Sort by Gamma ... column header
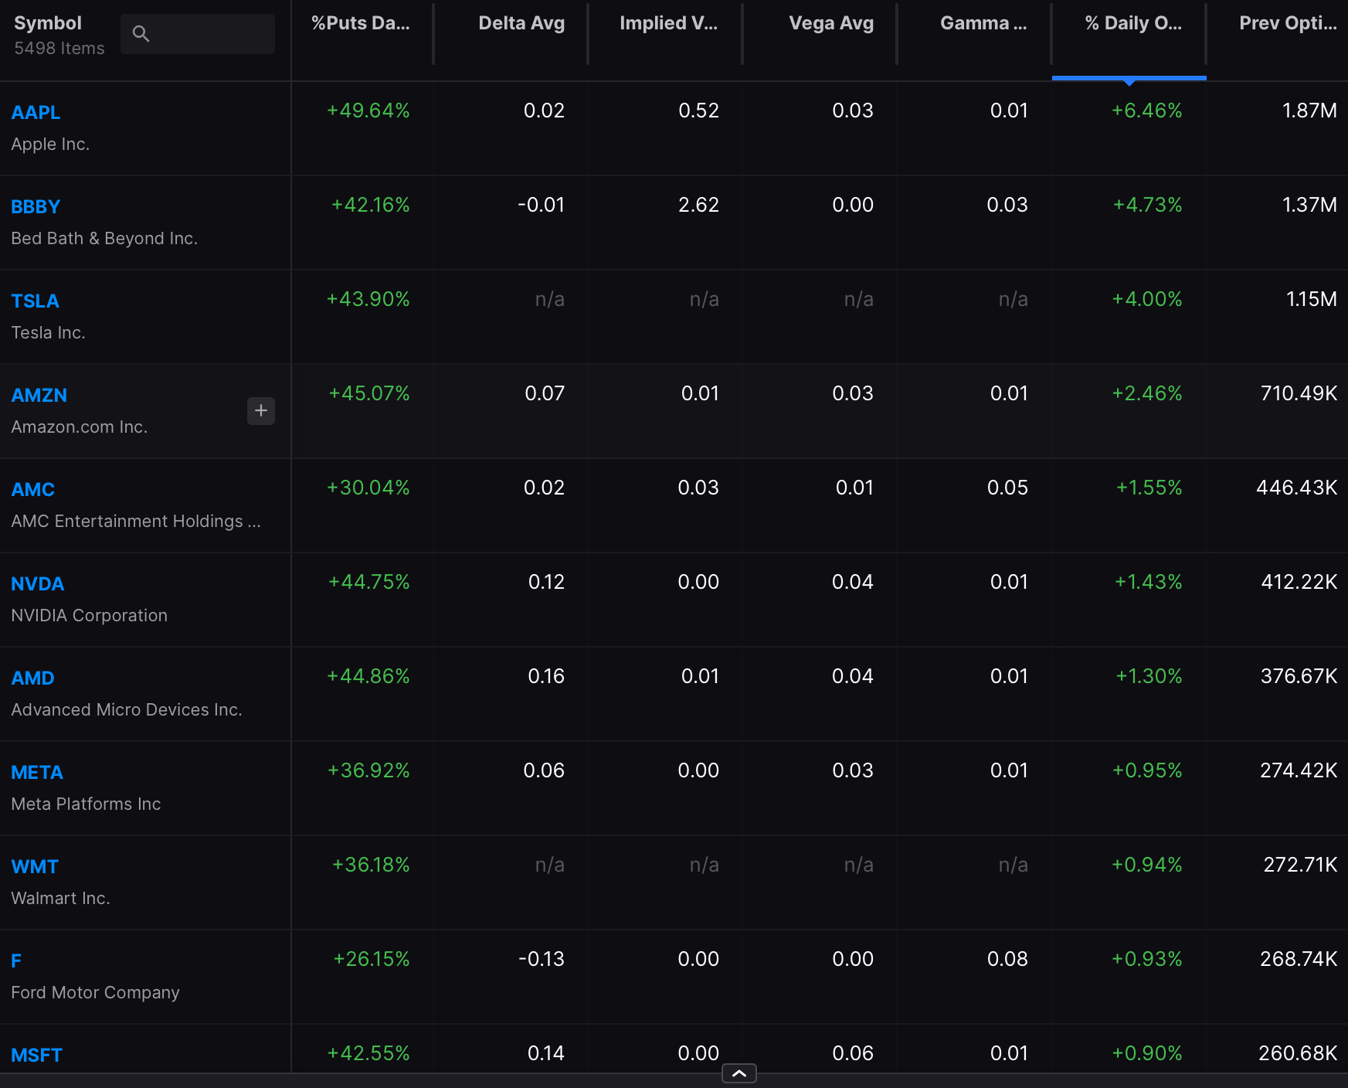 [983, 23]
